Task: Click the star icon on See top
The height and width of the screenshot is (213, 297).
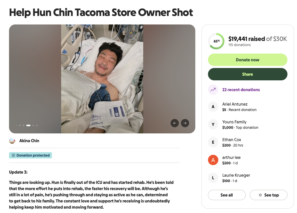Action: tap(260, 195)
